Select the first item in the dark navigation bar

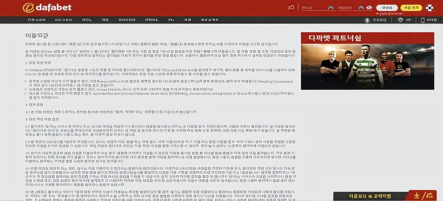tap(36, 20)
